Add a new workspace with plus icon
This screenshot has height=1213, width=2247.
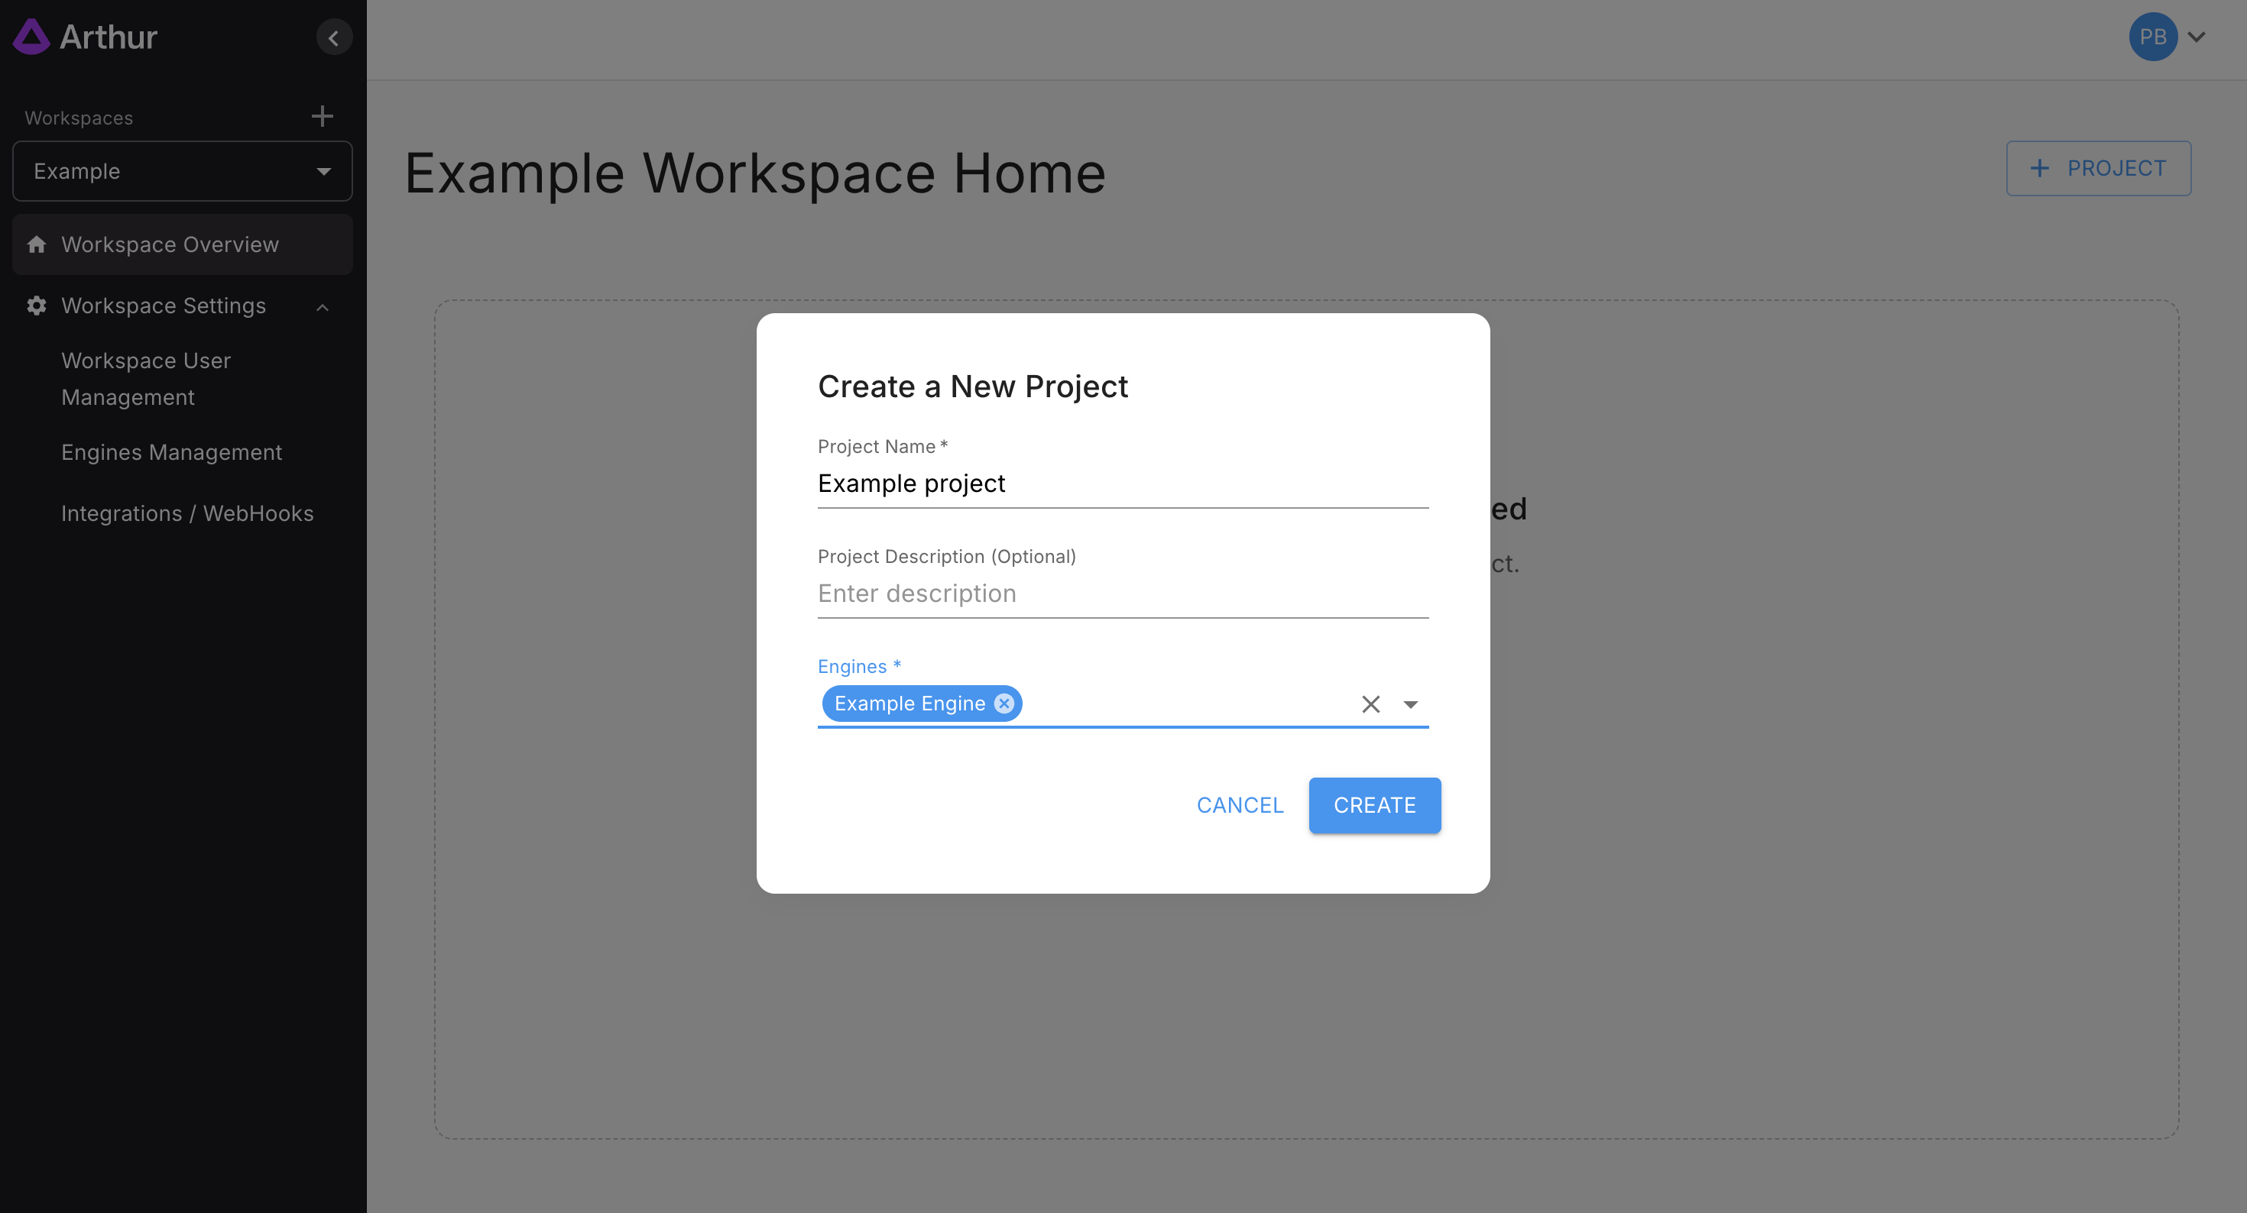pyautogui.click(x=322, y=116)
